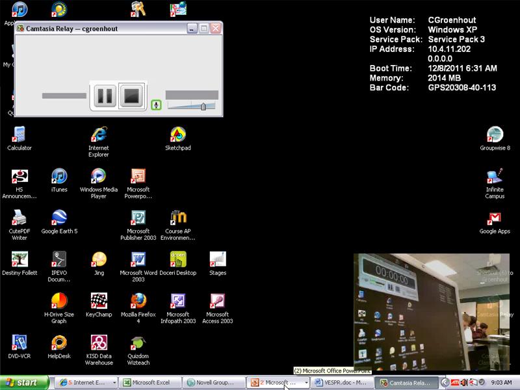Click the Camtasia Relay title bar icon

(20, 29)
